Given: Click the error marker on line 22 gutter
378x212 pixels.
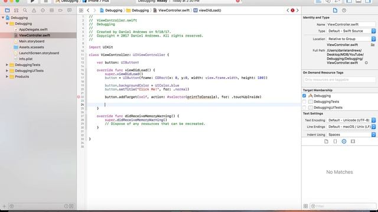Looking at the screenshot, I should pyautogui.click(x=79, y=97).
